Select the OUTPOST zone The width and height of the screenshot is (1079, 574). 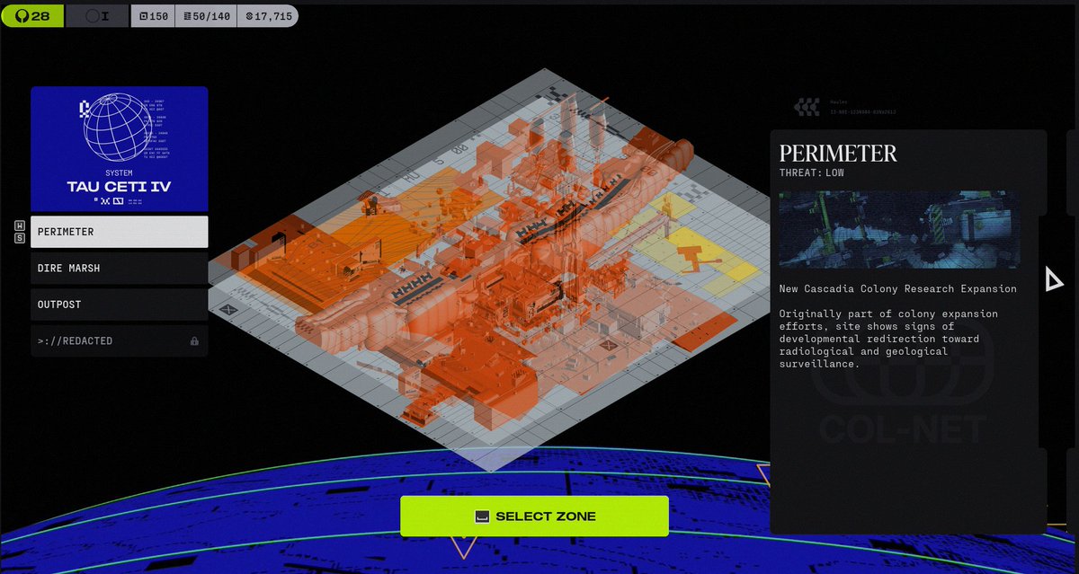click(120, 305)
